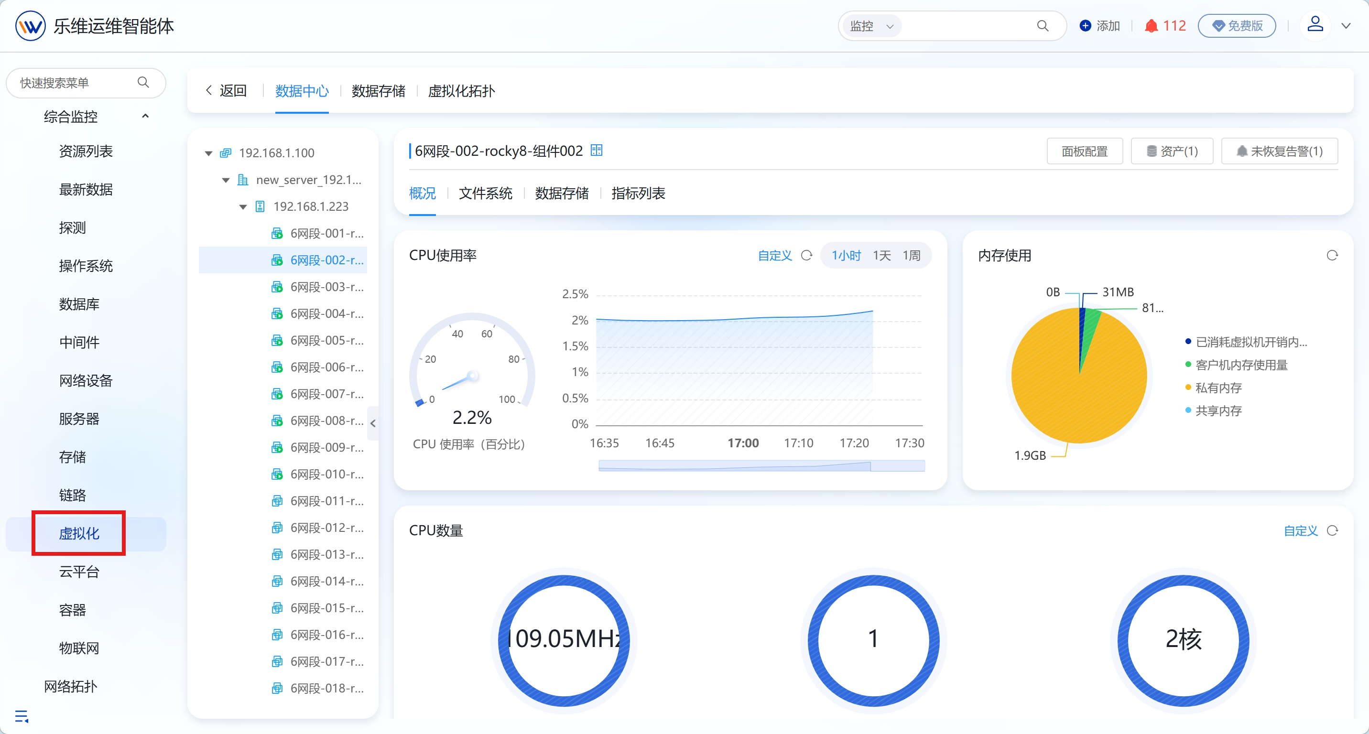Open 云平台 in the sidebar
The image size is (1369, 734).
(79, 572)
